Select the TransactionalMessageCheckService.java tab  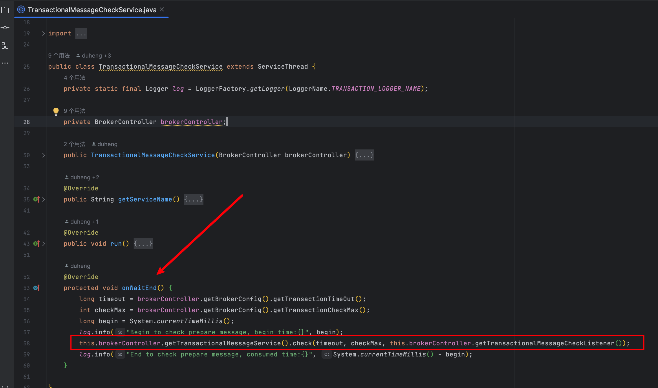[91, 10]
